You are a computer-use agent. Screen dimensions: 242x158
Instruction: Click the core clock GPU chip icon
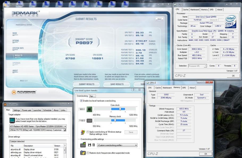click(89, 109)
